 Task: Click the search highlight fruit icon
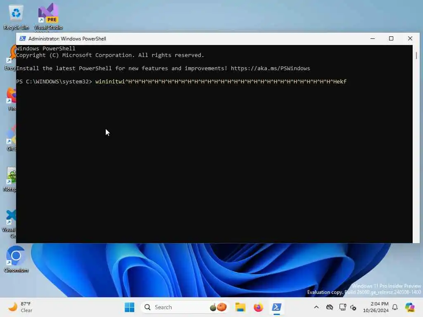pos(218,307)
